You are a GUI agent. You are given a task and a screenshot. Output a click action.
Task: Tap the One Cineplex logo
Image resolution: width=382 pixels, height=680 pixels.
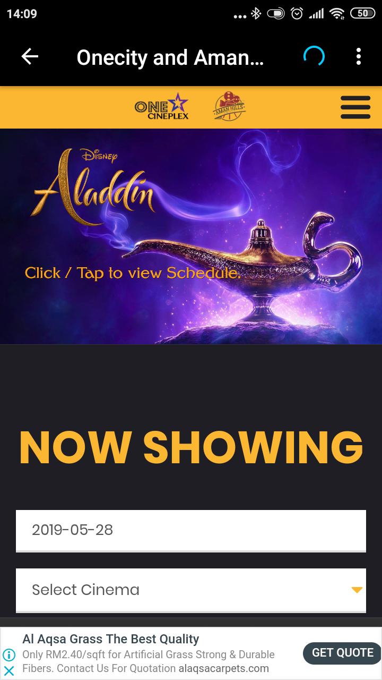[x=161, y=106]
